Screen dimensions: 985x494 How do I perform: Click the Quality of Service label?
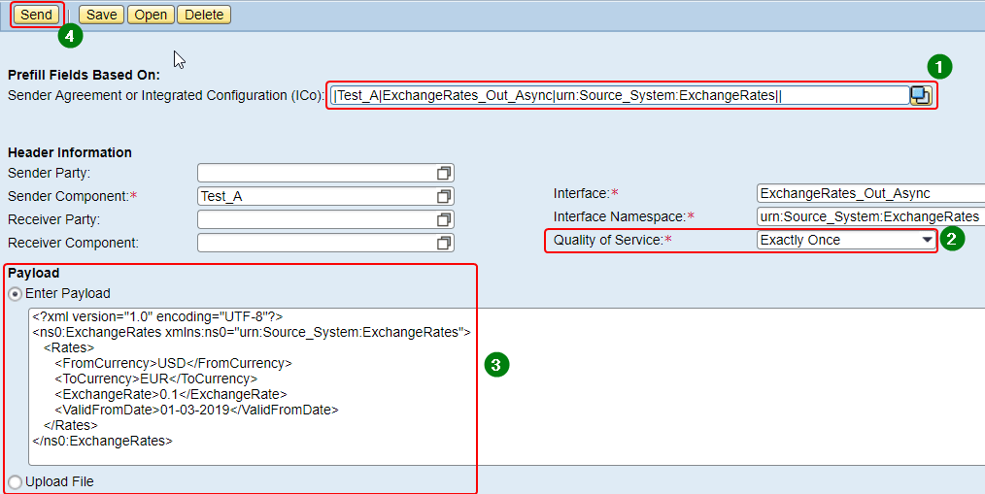[613, 240]
